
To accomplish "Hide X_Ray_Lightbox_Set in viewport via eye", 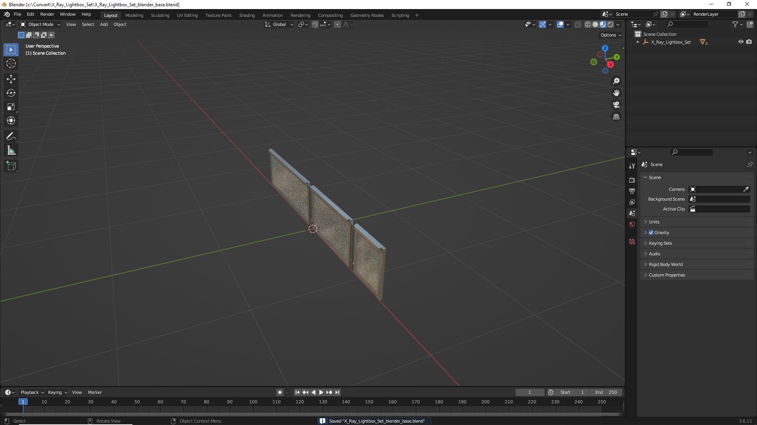I will [741, 42].
